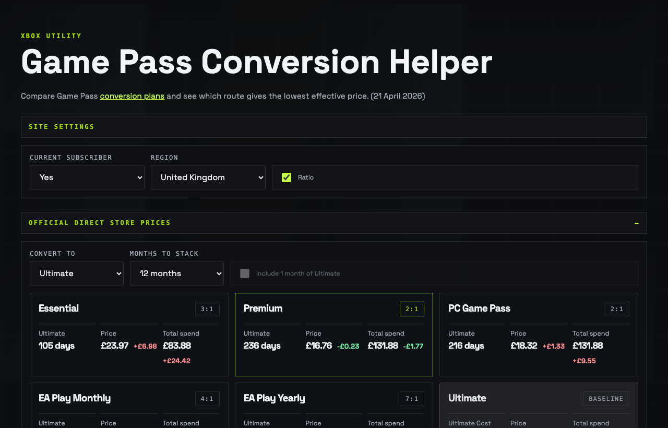The image size is (668, 428).
Task: Click the £83.88 total spend
Action: click(177, 346)
